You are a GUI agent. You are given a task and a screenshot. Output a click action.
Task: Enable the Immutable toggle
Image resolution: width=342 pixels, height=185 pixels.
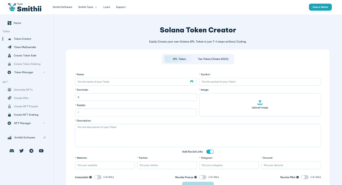(x=98, y=177)
